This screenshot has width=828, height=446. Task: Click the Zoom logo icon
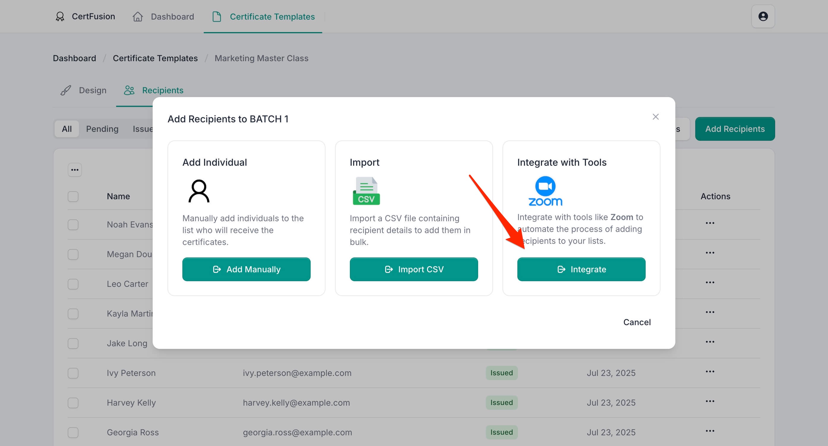545,191
